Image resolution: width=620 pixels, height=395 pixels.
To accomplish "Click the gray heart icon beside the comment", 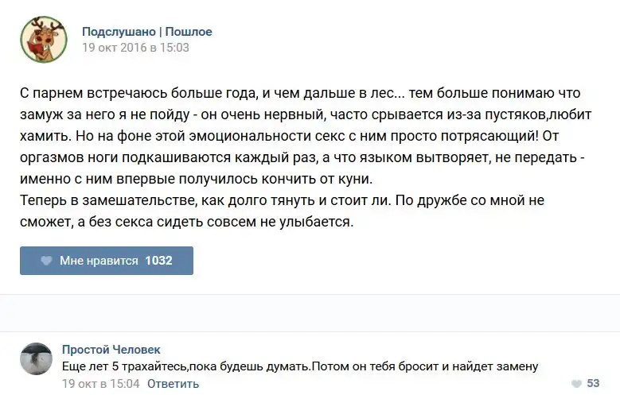I will [x=576, y=383].
